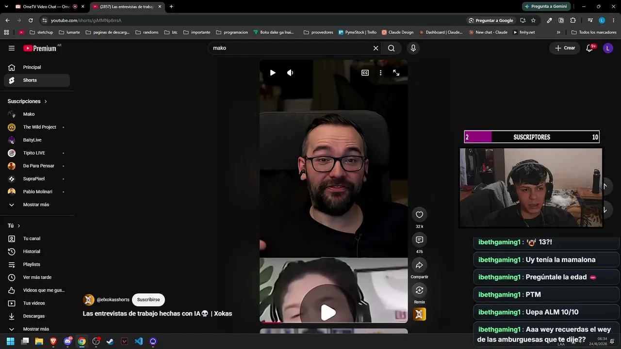
Task: Open the Chrome profile avatar
Action: (x=602, y=20)
